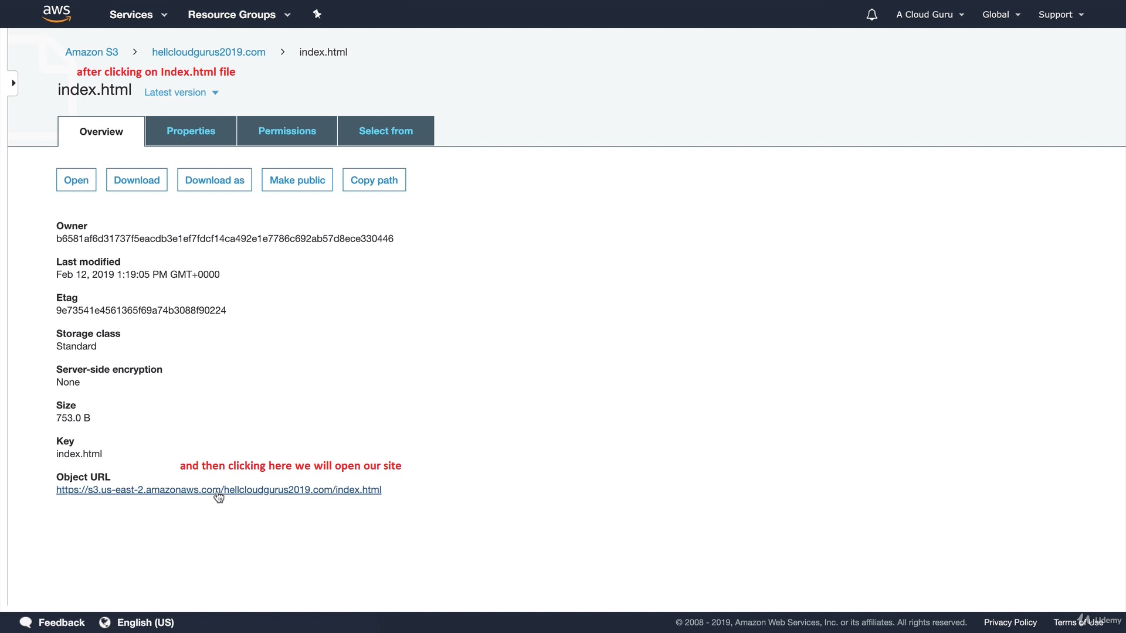Click the Feedback speech bubble icon

click(x=26, y=622)
